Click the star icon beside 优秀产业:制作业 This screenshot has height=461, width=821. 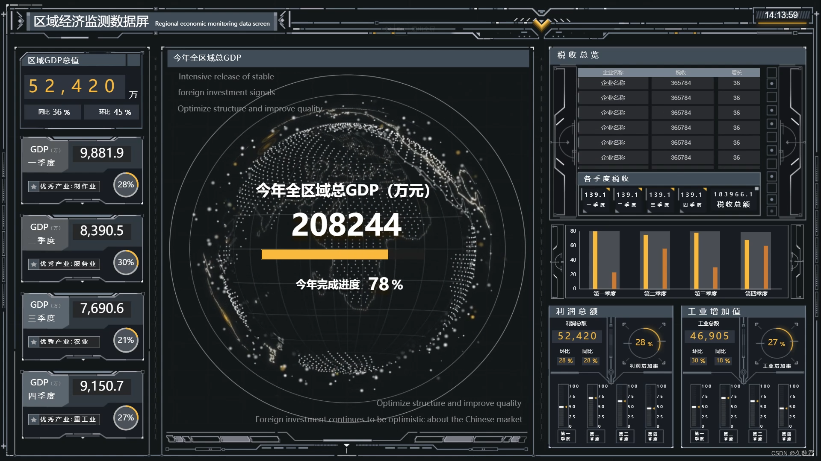point(34,187)
